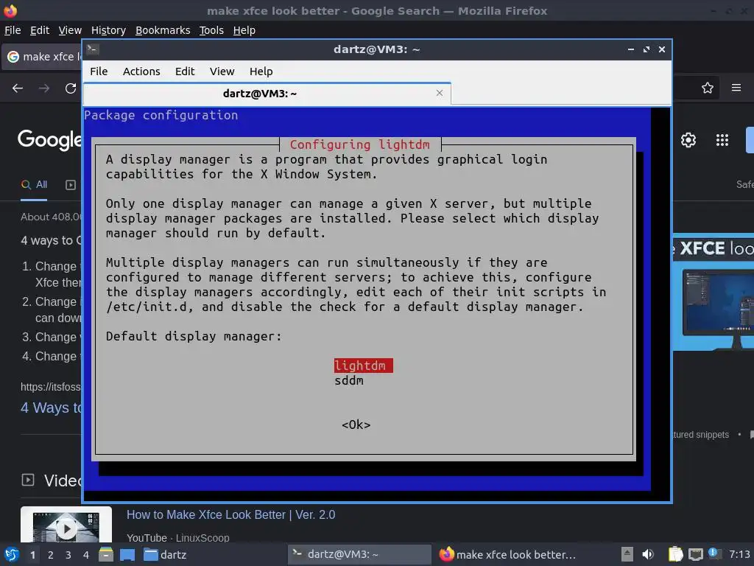This screenshot has height=566, width=754.
Task: Go forward in Firefox
Action: (44, 88)
